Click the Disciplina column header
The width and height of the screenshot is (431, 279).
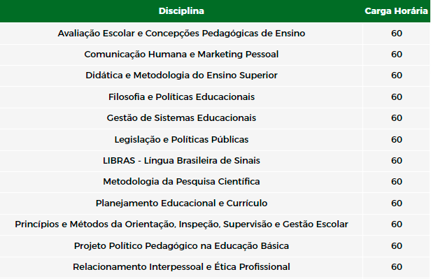pyautogui.click(x=181, y=11)
